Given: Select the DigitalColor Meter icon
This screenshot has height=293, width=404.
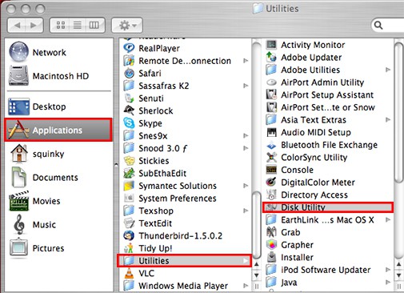Looking at the screenshot, I should click(x=271, y=183).
